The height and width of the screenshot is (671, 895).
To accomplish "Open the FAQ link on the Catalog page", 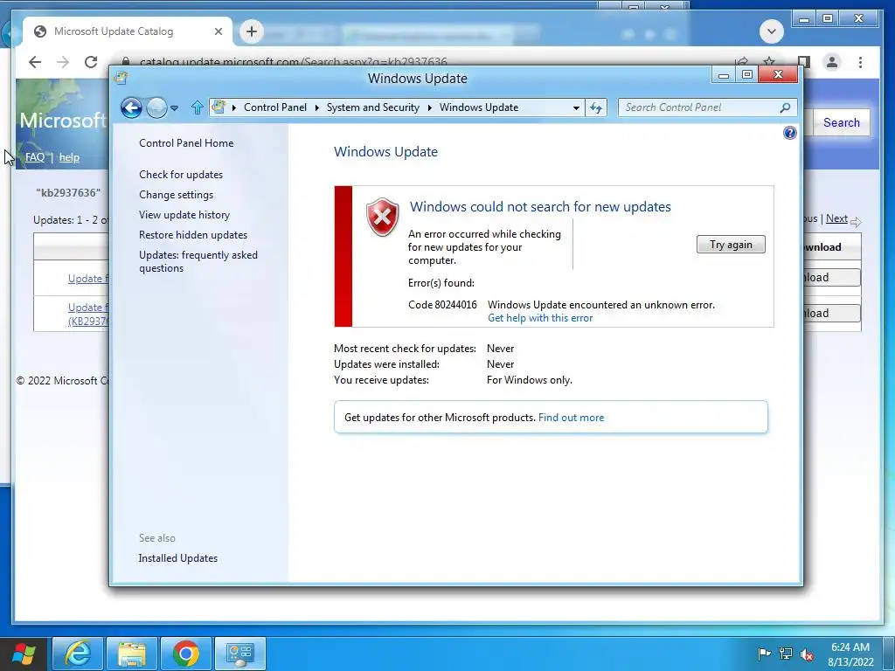I will click(x=35, y=157).
